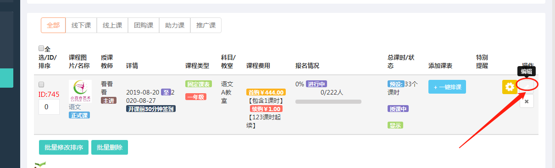This screenshot has height=168, width=555.
Task: Go to the 助力课 tab
Action: [x=175, y=25]
